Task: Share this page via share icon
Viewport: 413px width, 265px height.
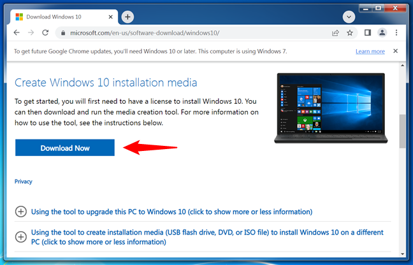Action: 335,33
